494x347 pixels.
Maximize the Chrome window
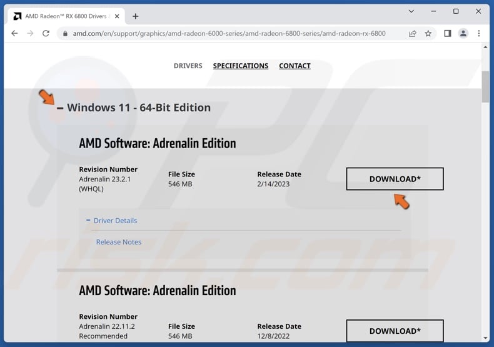(456, 11)
